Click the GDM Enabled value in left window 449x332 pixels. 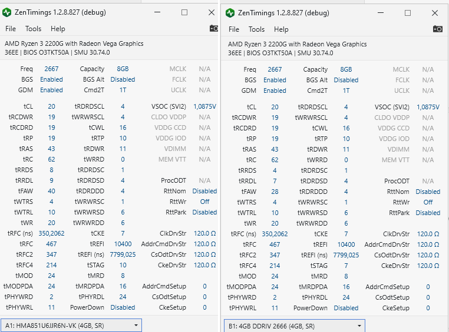pyautogui.click(x=51, y=90)
